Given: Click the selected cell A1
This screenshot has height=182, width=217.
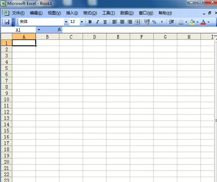Looking at the screenshot, I should 24,43.
